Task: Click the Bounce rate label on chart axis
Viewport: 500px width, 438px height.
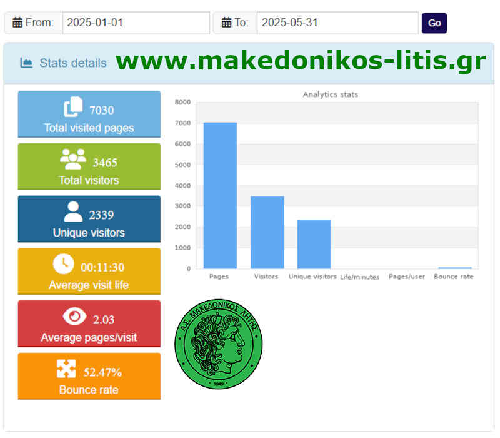Action: tap(454, 277)
